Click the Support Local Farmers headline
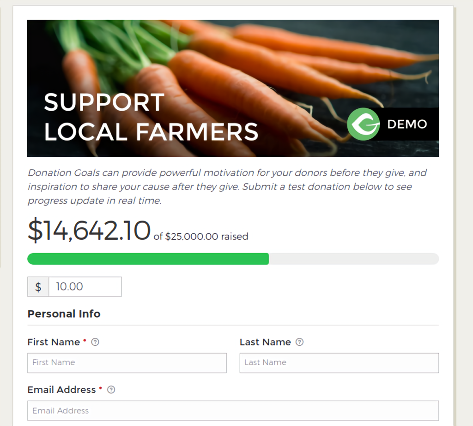Screen dimensions: 473x426 (x=151, y=117)
